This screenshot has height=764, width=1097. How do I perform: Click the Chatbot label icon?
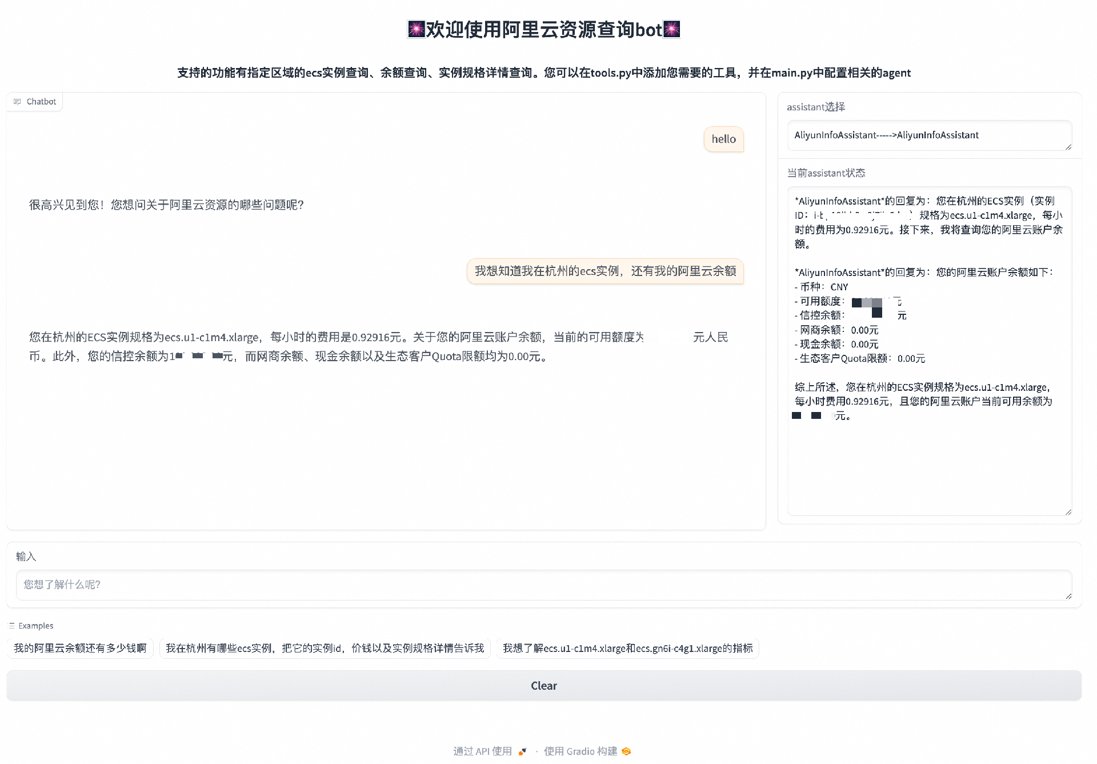(x=17, y=102)
